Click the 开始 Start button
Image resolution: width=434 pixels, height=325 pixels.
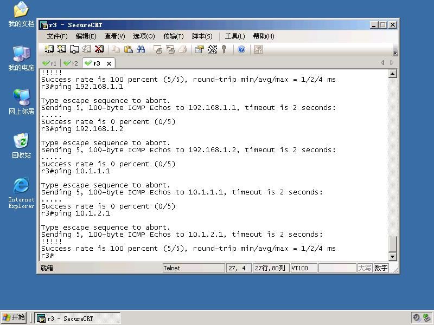pyautogui.click(x=14, y=317)
